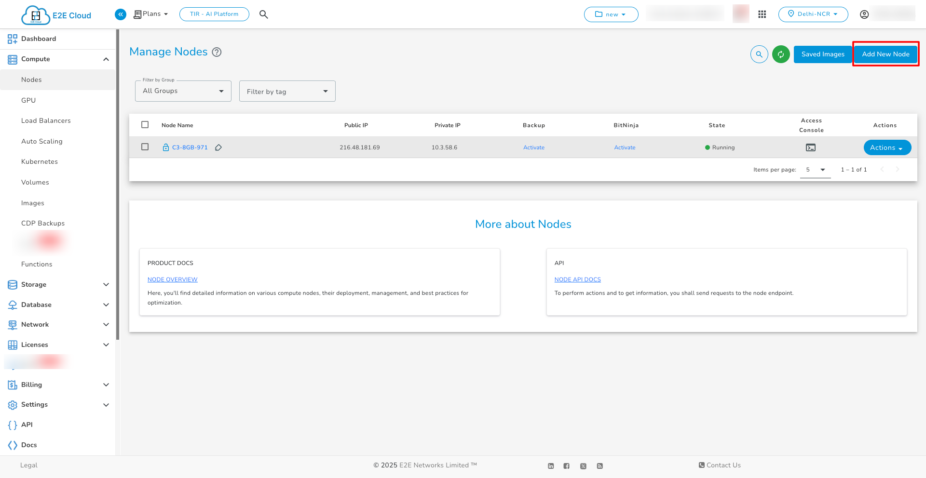Open the account profile icon
The height and width of the screenshot is (478, 926).
[x=864, y=14]
